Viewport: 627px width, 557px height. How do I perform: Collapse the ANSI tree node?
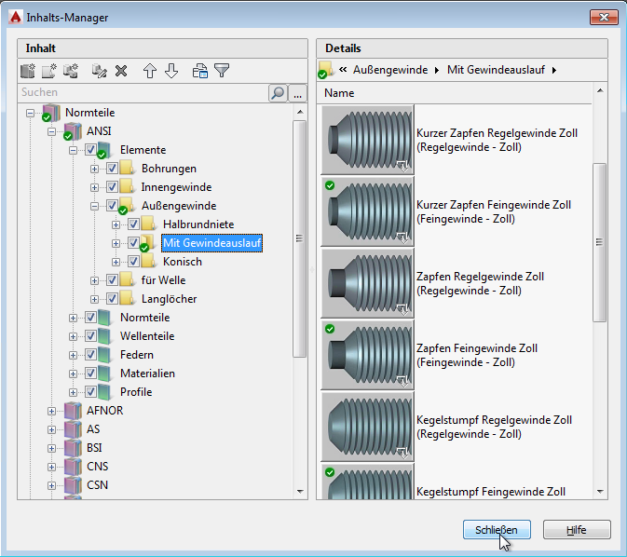(x=51, y=131)
